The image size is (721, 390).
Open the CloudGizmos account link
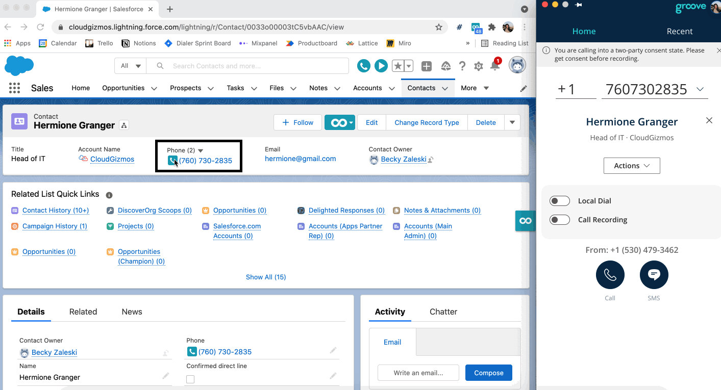coord(112,159)
